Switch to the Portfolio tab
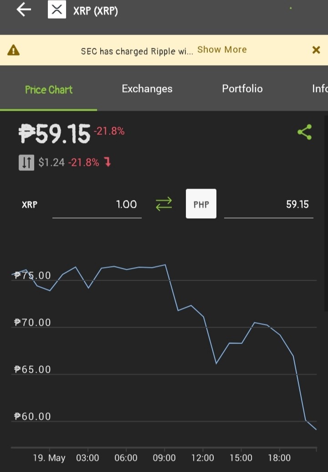The image size is (328, 472). [242, 88]
